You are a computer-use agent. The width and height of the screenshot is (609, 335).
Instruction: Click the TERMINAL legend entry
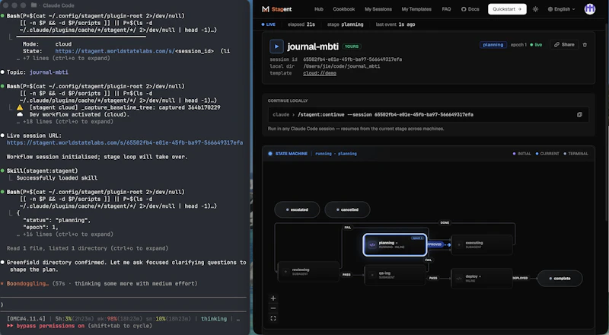pos(576,154)
